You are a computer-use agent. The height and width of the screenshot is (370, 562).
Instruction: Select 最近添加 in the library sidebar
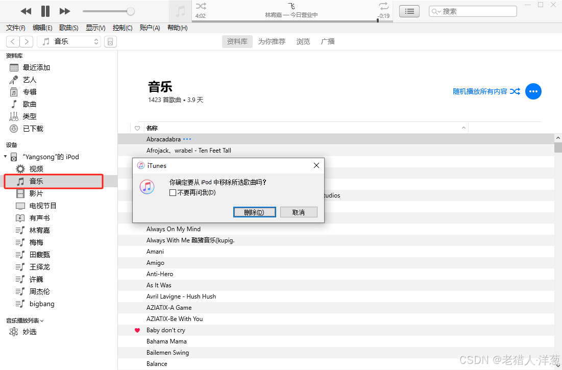[36, 67]
